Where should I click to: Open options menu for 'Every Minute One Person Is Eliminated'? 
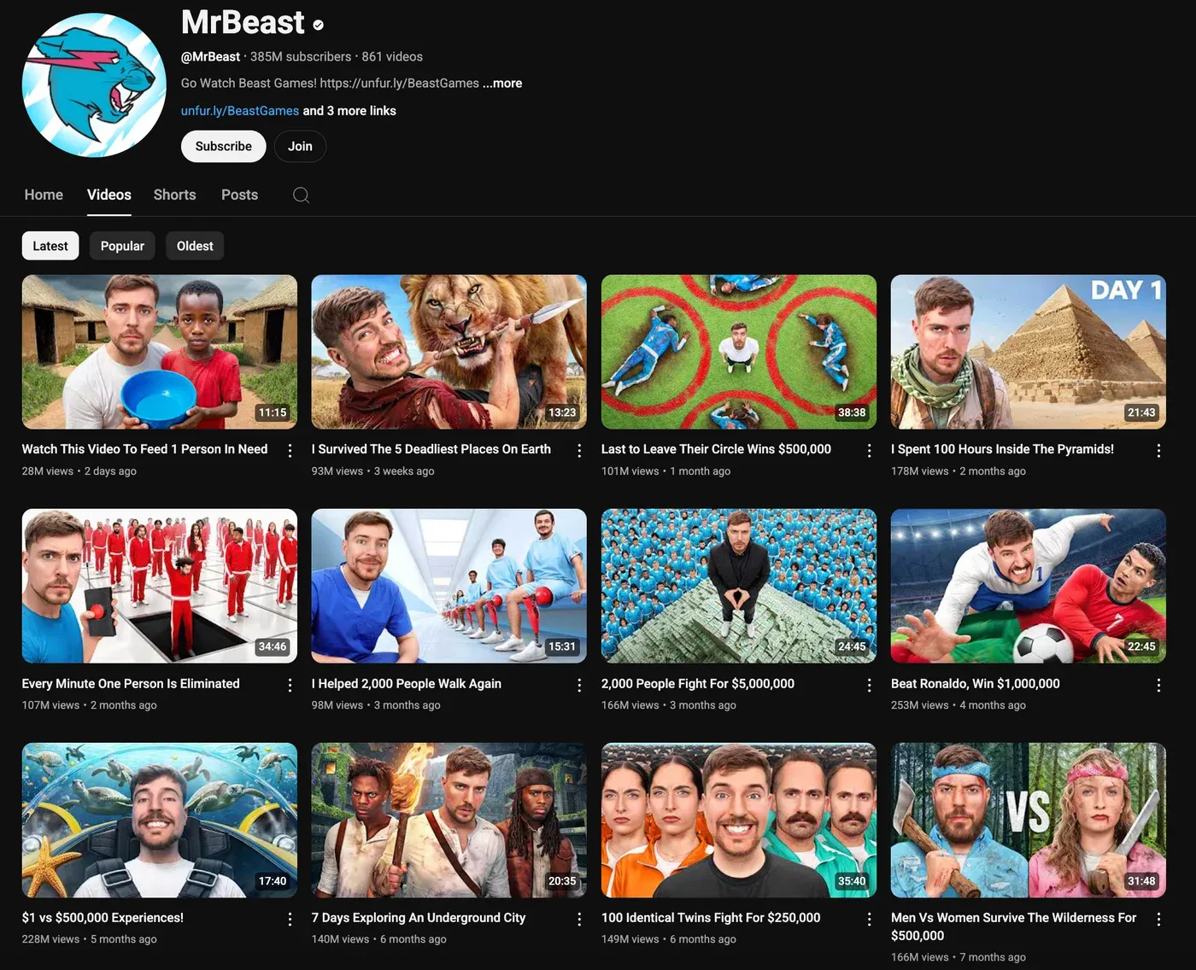290,685
